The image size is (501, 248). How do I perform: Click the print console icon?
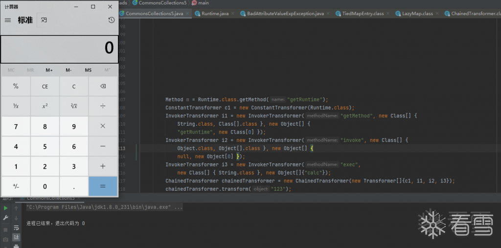16,246
